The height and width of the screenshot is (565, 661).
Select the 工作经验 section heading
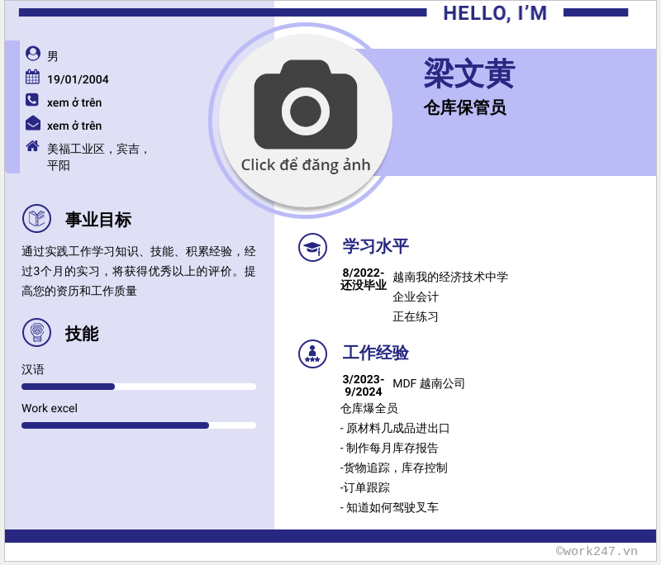click(x=375, y=353)
